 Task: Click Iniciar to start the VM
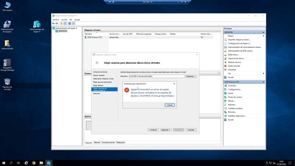pos(230,93)
